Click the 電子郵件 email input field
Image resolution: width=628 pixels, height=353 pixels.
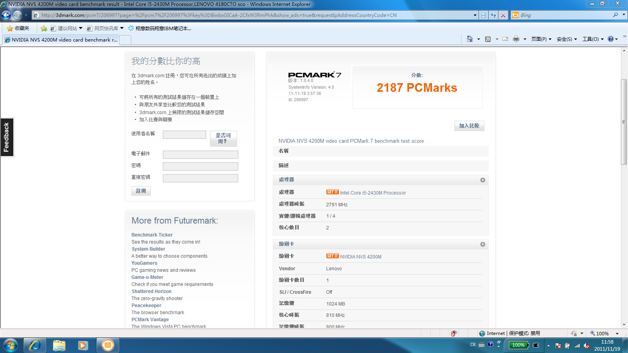point(201,155)
